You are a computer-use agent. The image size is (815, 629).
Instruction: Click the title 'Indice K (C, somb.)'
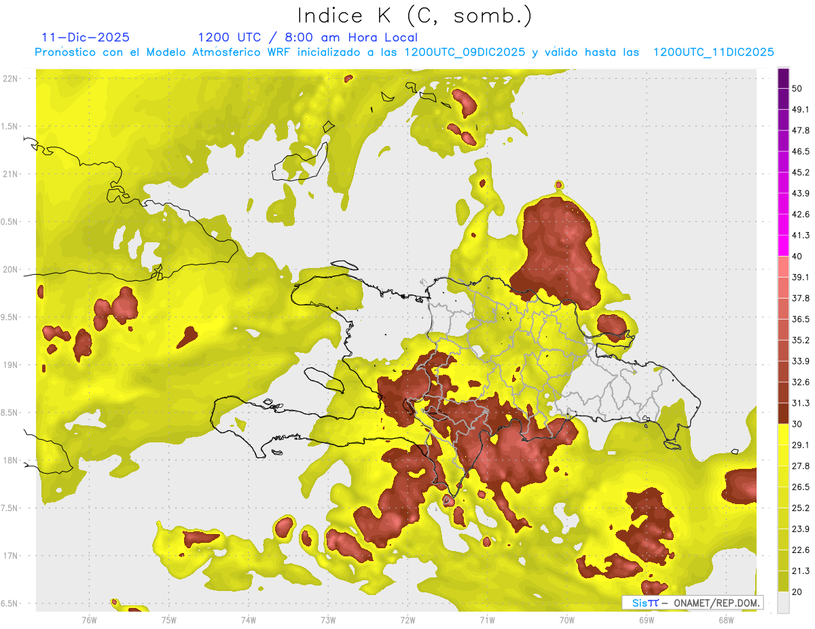[414, 16]
